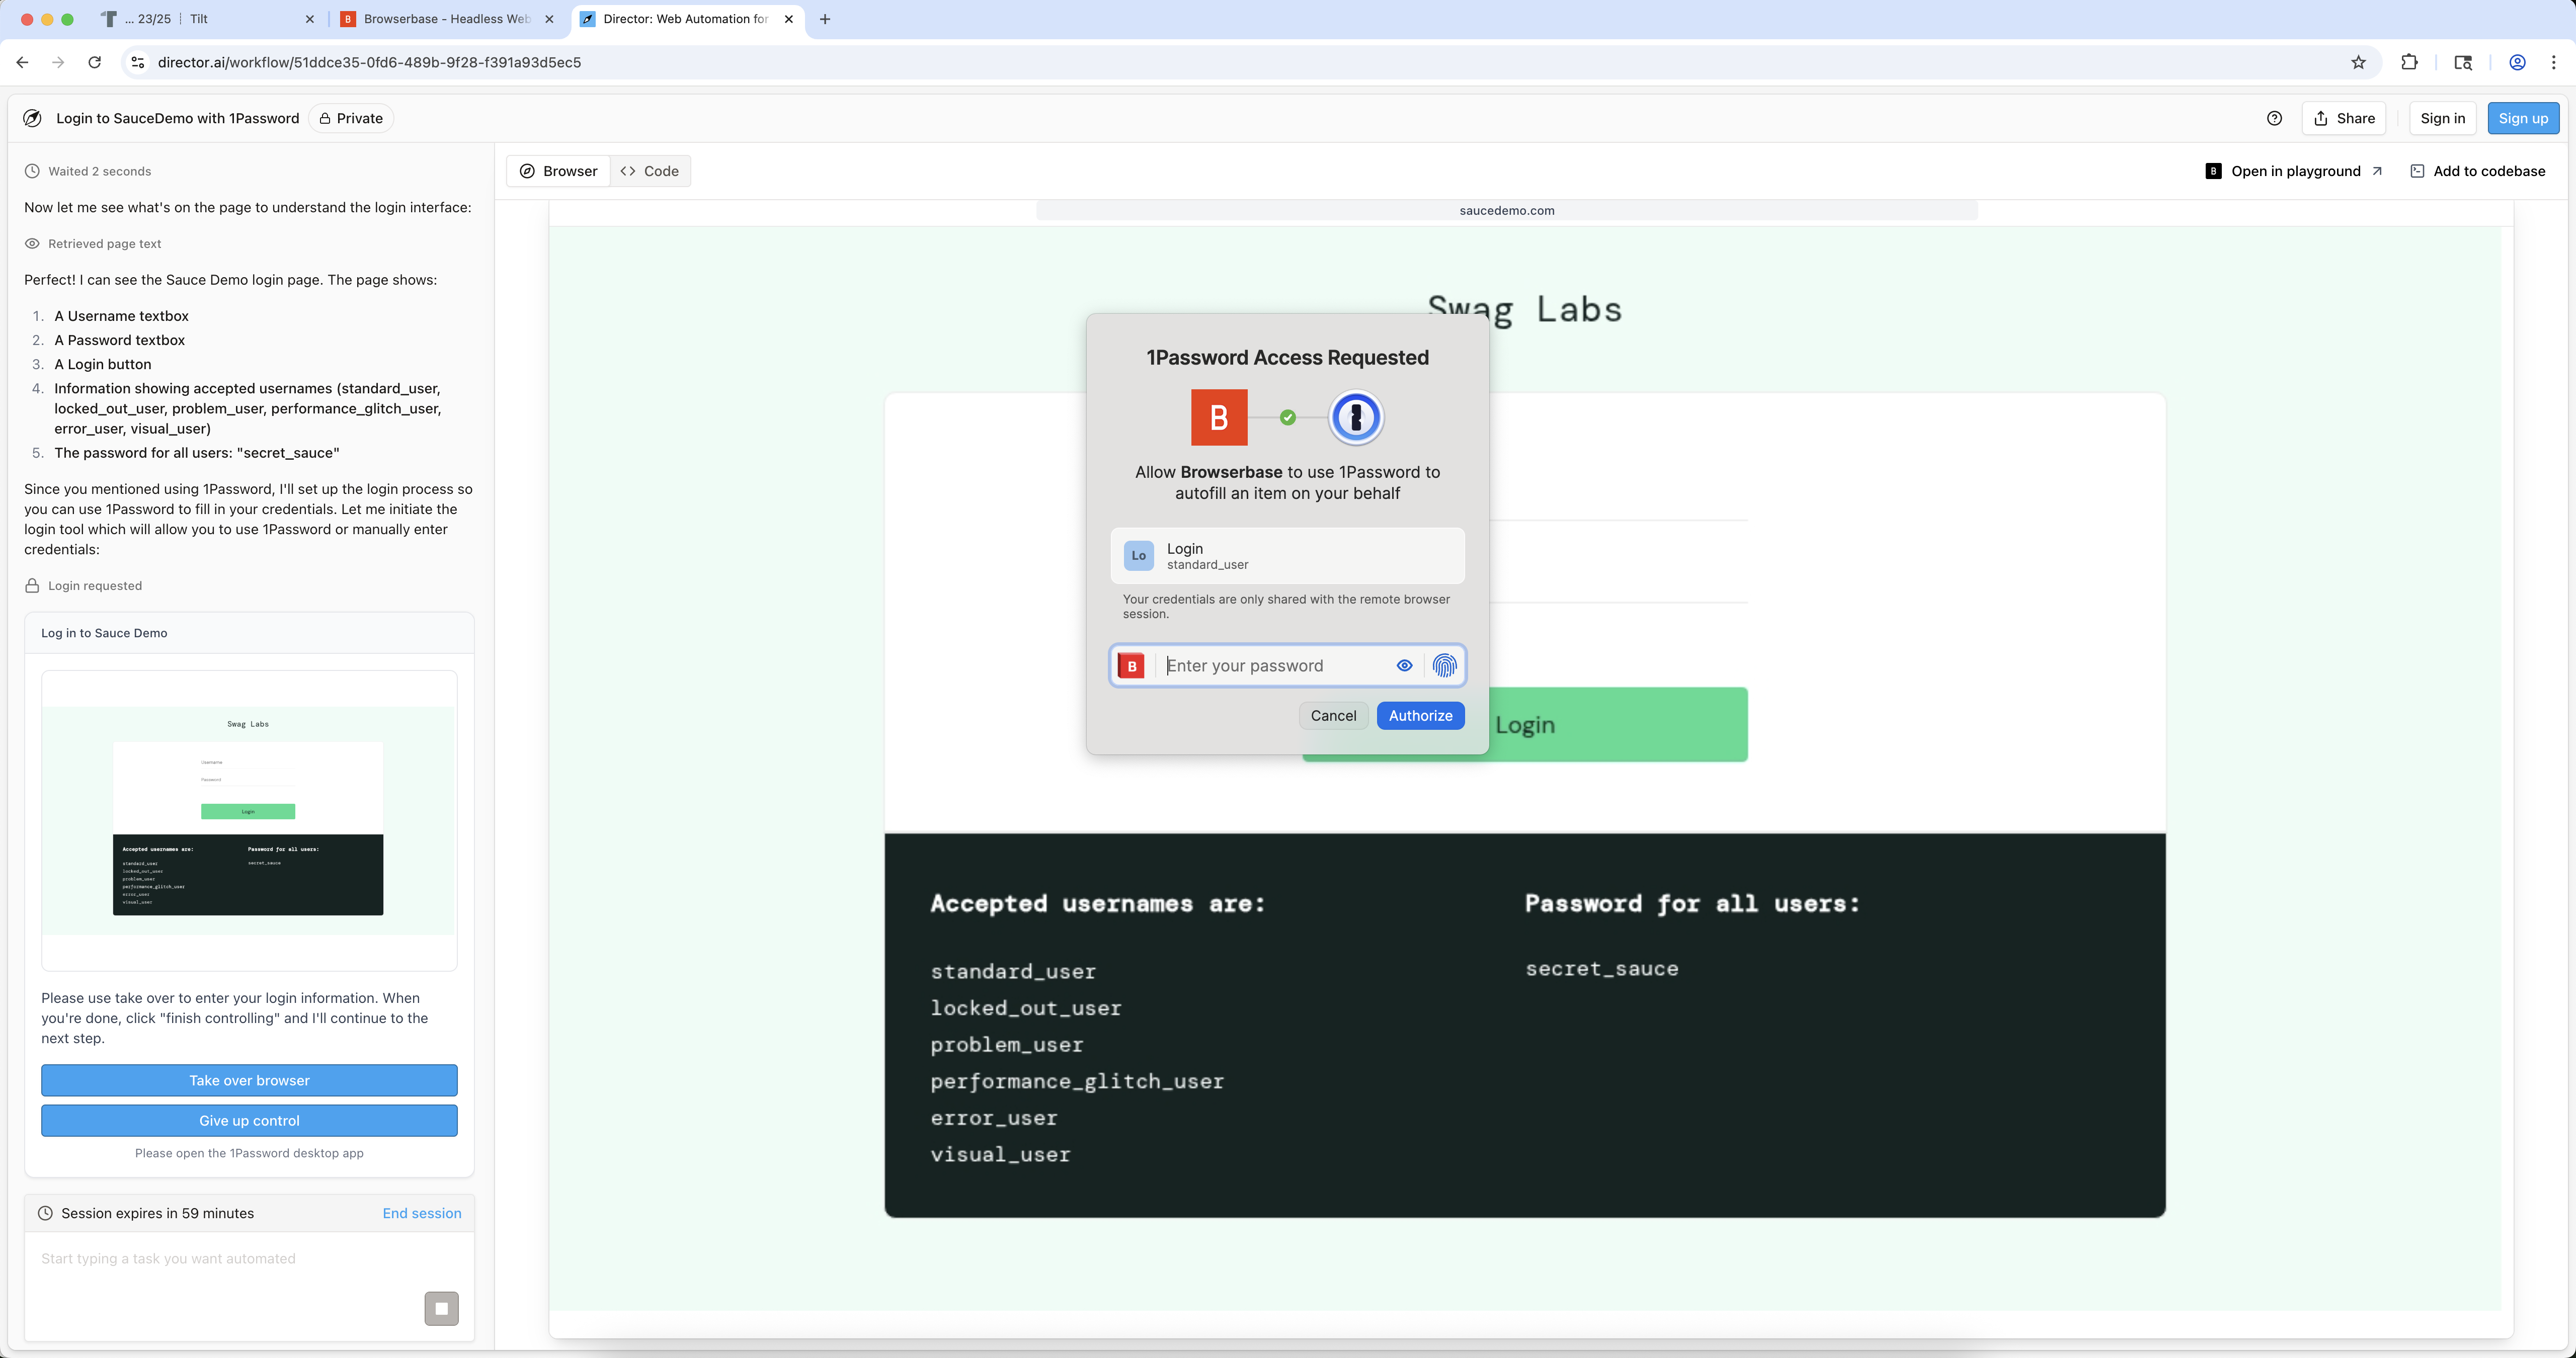Switch to the Code tab

[650, 171]
